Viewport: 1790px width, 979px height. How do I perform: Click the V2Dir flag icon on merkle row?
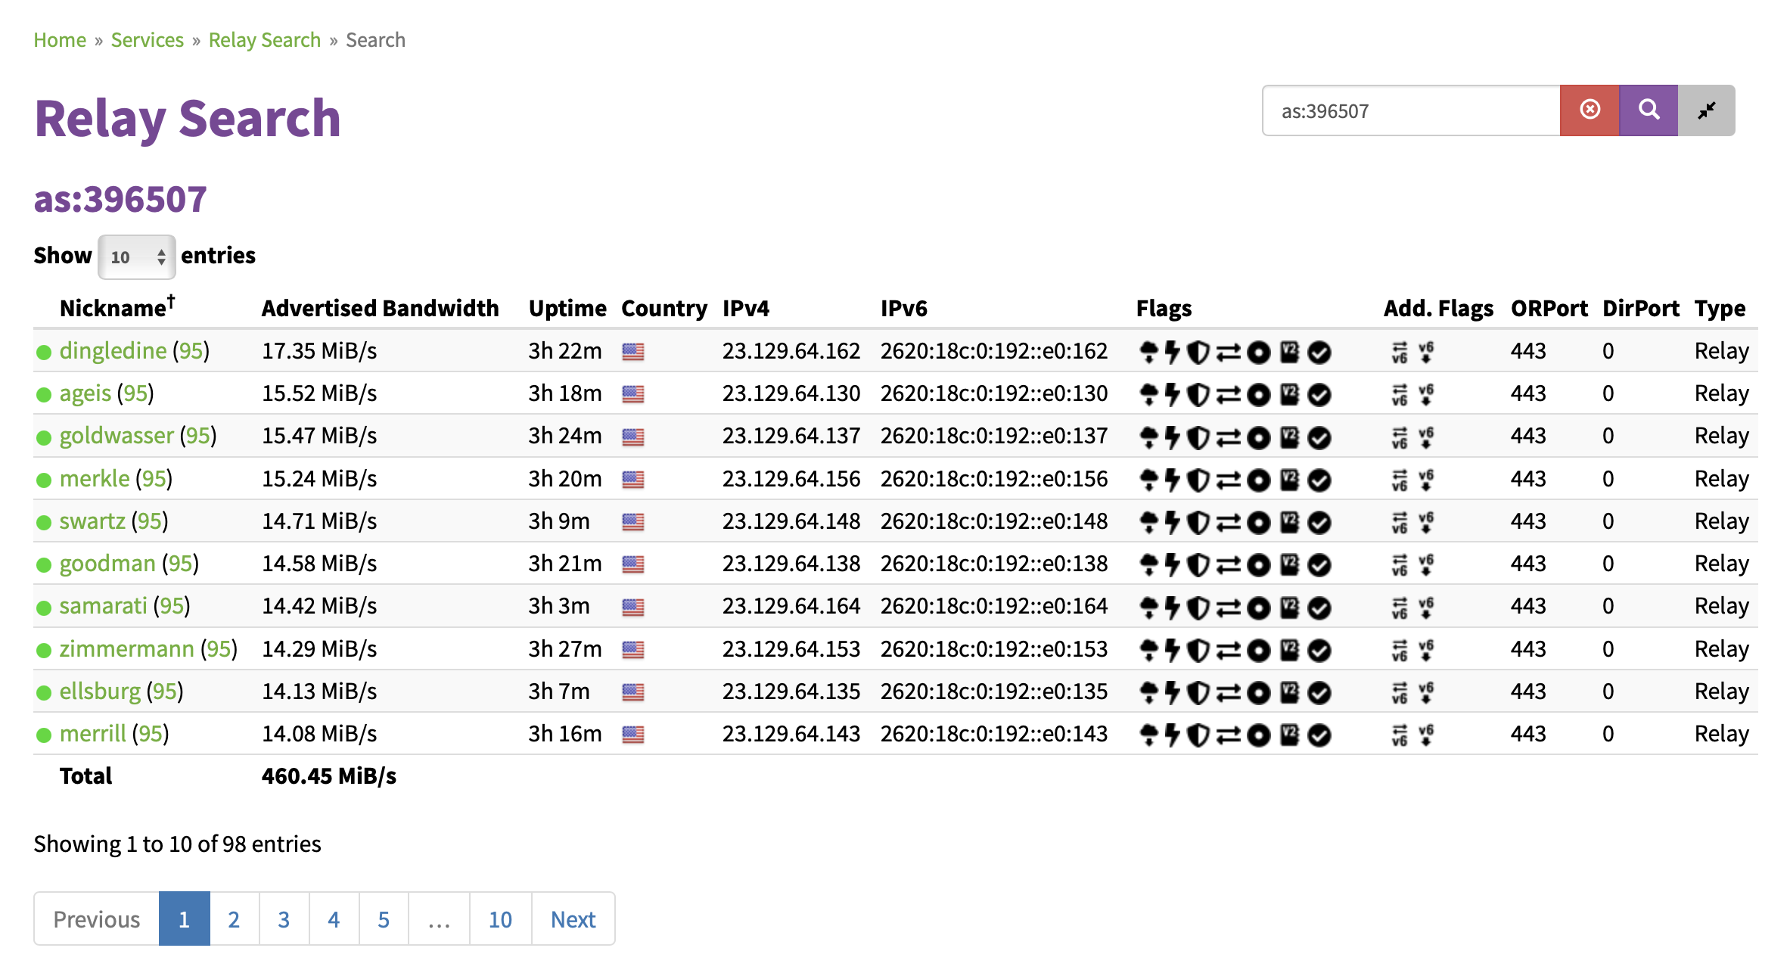point(1290,480)
